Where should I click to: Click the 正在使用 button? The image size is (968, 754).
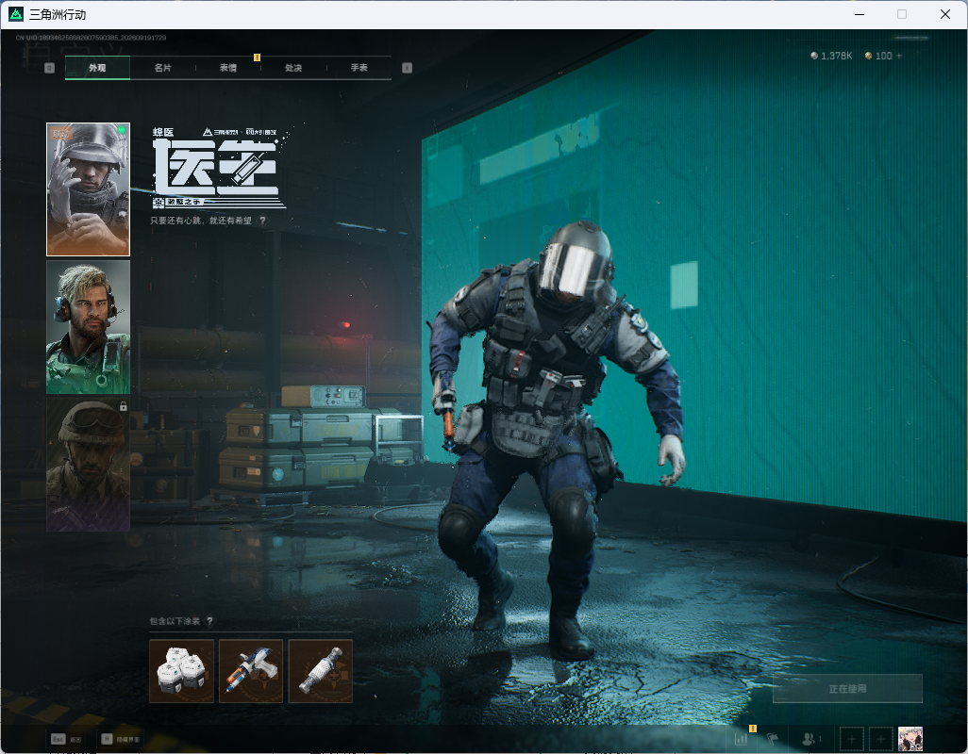(847, 688)
